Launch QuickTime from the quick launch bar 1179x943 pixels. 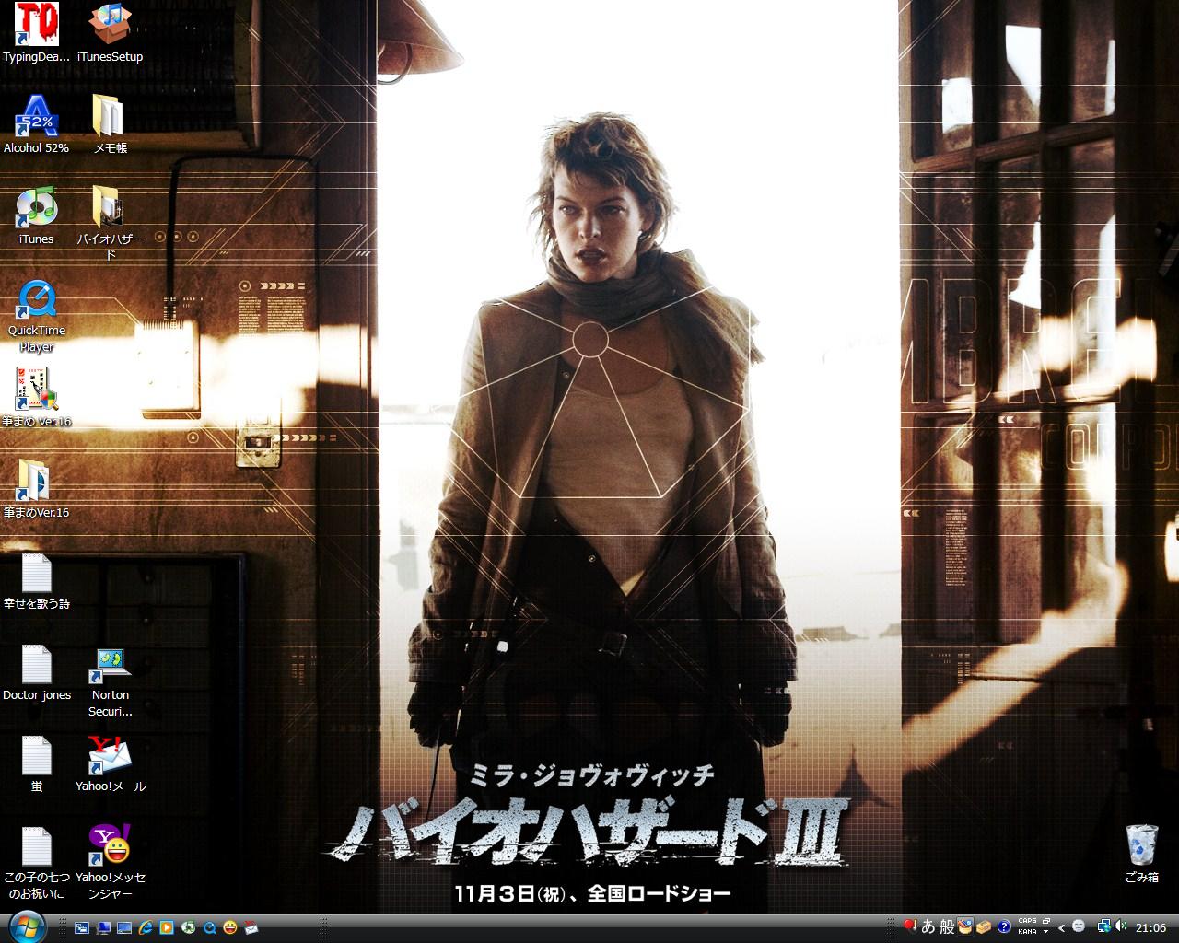tap(209, 927)
